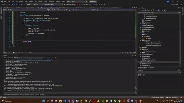Switch to the Error List tab
Viewport: 184px width, 103px height.
click(x=37, y=95)
